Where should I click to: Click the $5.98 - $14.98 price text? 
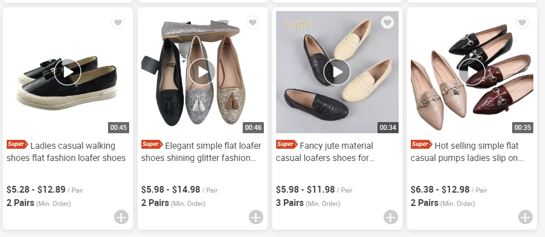[170, 189]
